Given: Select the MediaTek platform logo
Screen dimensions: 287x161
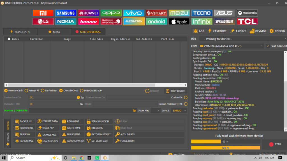Looking at the screenshot, I should pos(134,21).
